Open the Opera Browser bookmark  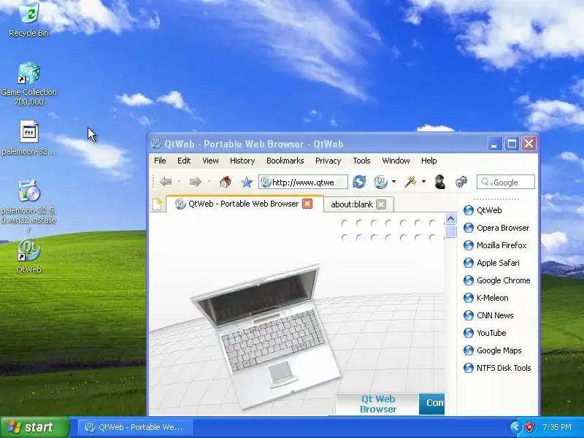[496, 228]
